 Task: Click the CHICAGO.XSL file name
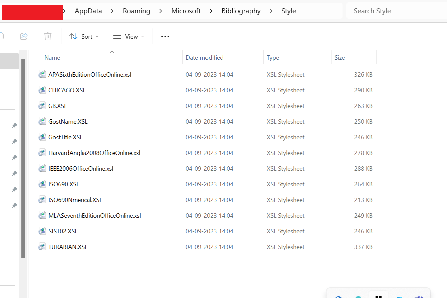tap(67, 90)
